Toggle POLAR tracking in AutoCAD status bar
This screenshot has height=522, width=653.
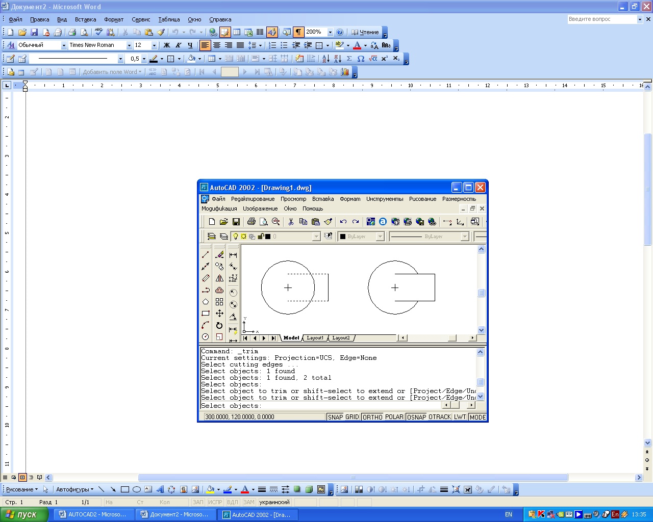[x=394, y=417]
